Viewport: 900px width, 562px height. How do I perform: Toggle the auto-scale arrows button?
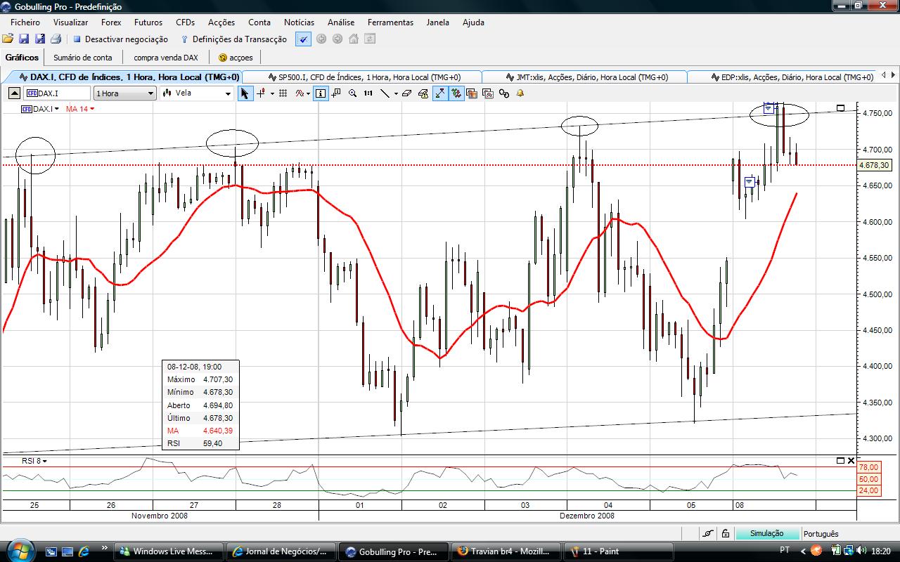pyautogui.click(x=439, y=93)
